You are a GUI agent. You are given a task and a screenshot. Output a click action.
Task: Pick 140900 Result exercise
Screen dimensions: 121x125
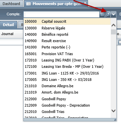(67, 41)
